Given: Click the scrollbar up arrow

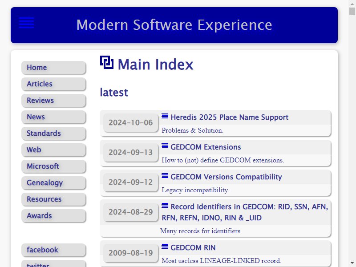Looking at the screenshot, I should tap(352, 4).
